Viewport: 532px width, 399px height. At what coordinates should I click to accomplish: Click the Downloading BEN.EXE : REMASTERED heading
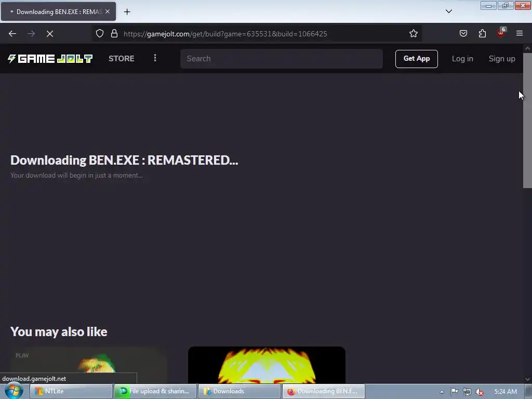point(124,160)
